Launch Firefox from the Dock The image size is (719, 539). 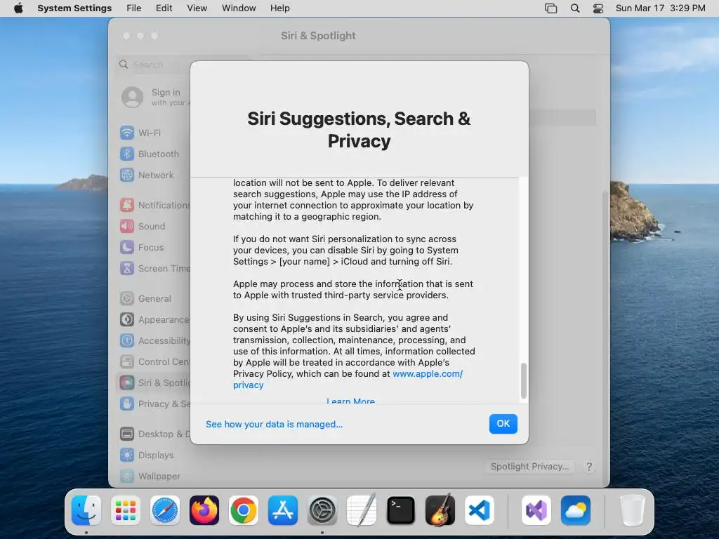204,510
